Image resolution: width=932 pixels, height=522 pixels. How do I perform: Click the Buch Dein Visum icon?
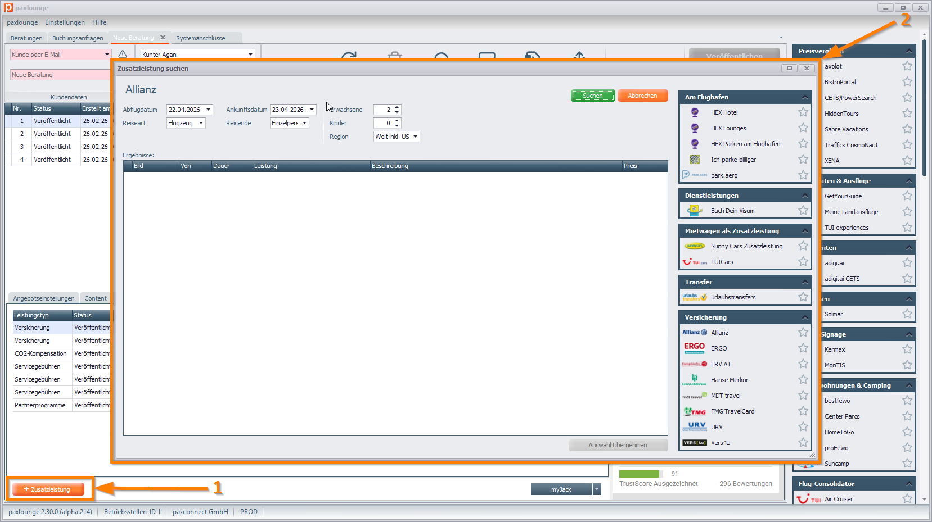click(695, 211)
